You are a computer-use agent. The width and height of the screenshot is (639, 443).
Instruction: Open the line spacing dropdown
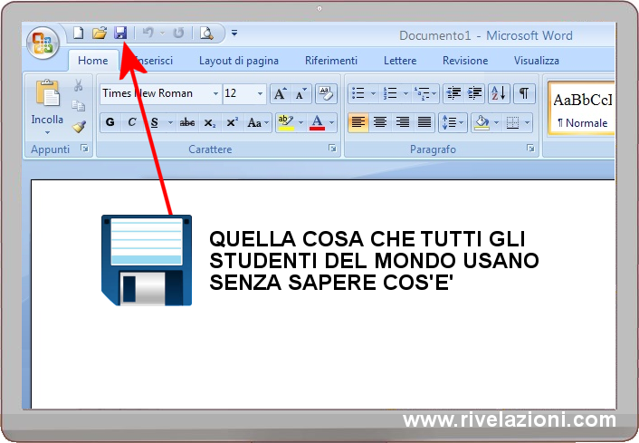[453, 122]
